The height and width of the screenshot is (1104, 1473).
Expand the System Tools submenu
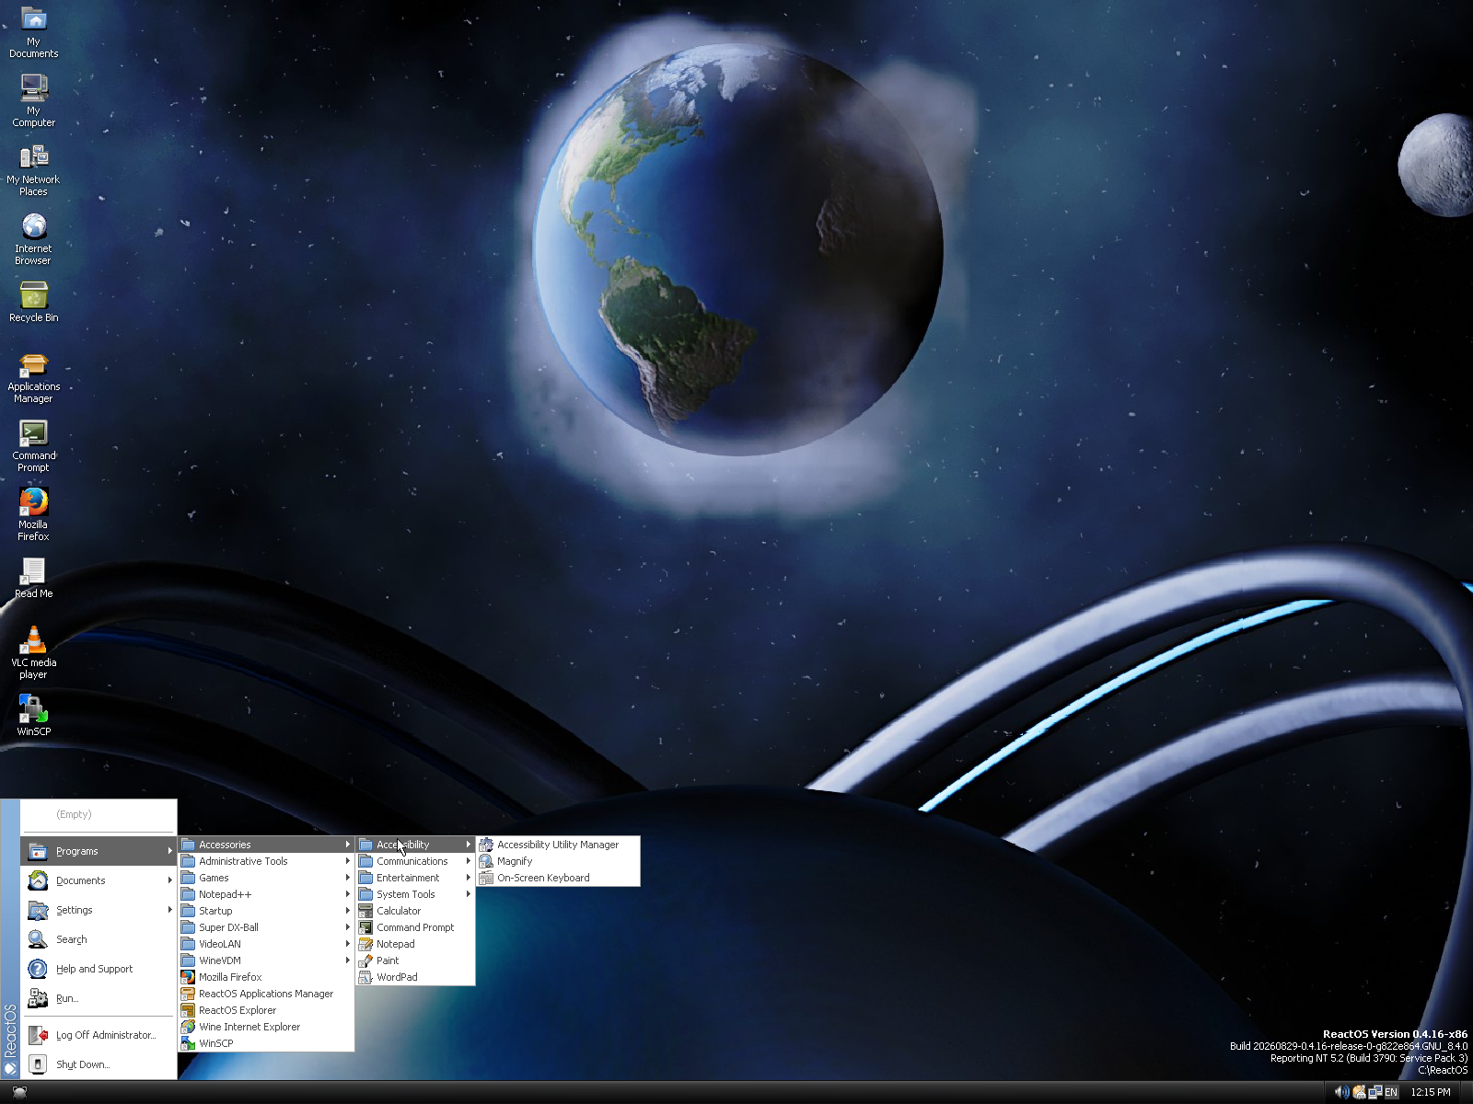click(x=415, y=894)
